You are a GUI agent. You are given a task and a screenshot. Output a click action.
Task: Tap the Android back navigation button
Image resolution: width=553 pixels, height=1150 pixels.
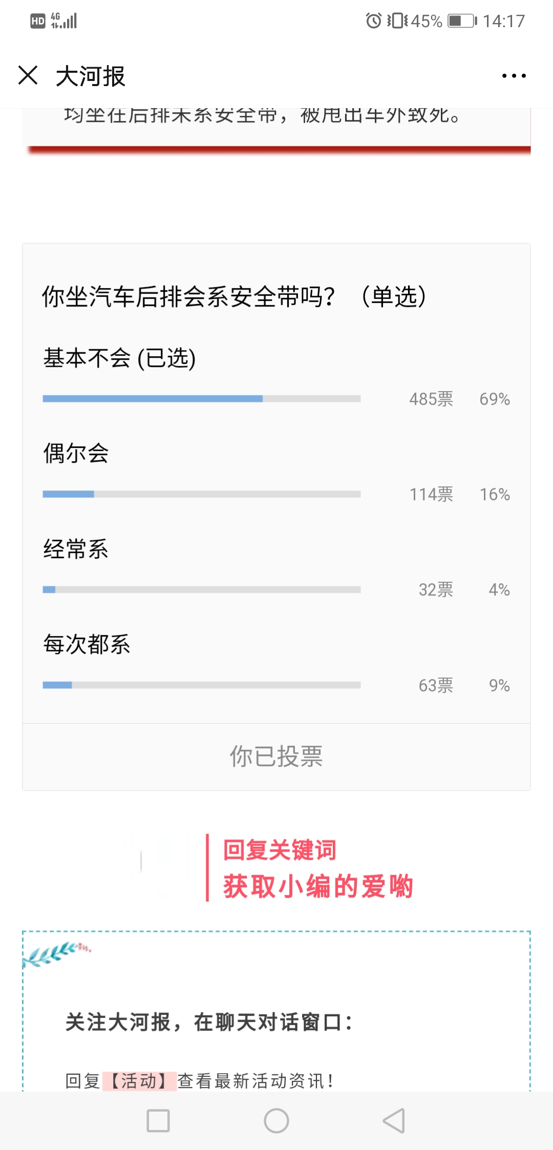(394, 1121)
